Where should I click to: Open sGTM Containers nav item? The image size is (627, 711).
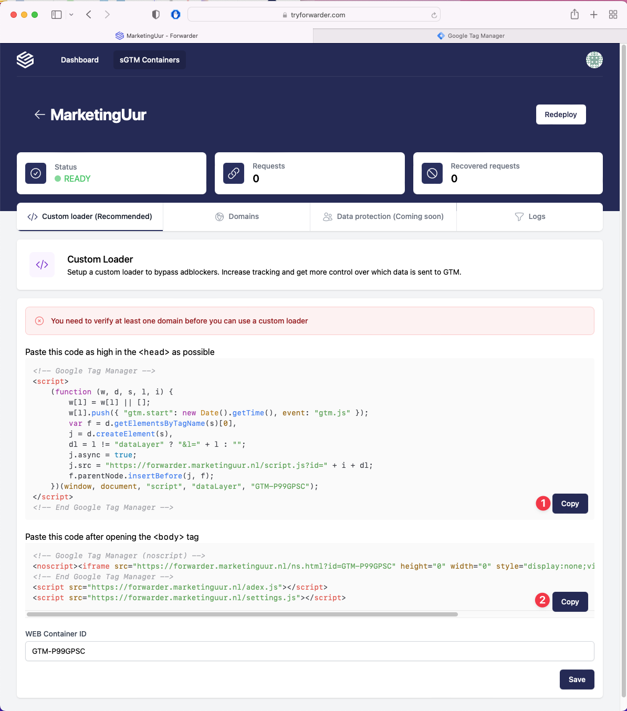[150, 60]
